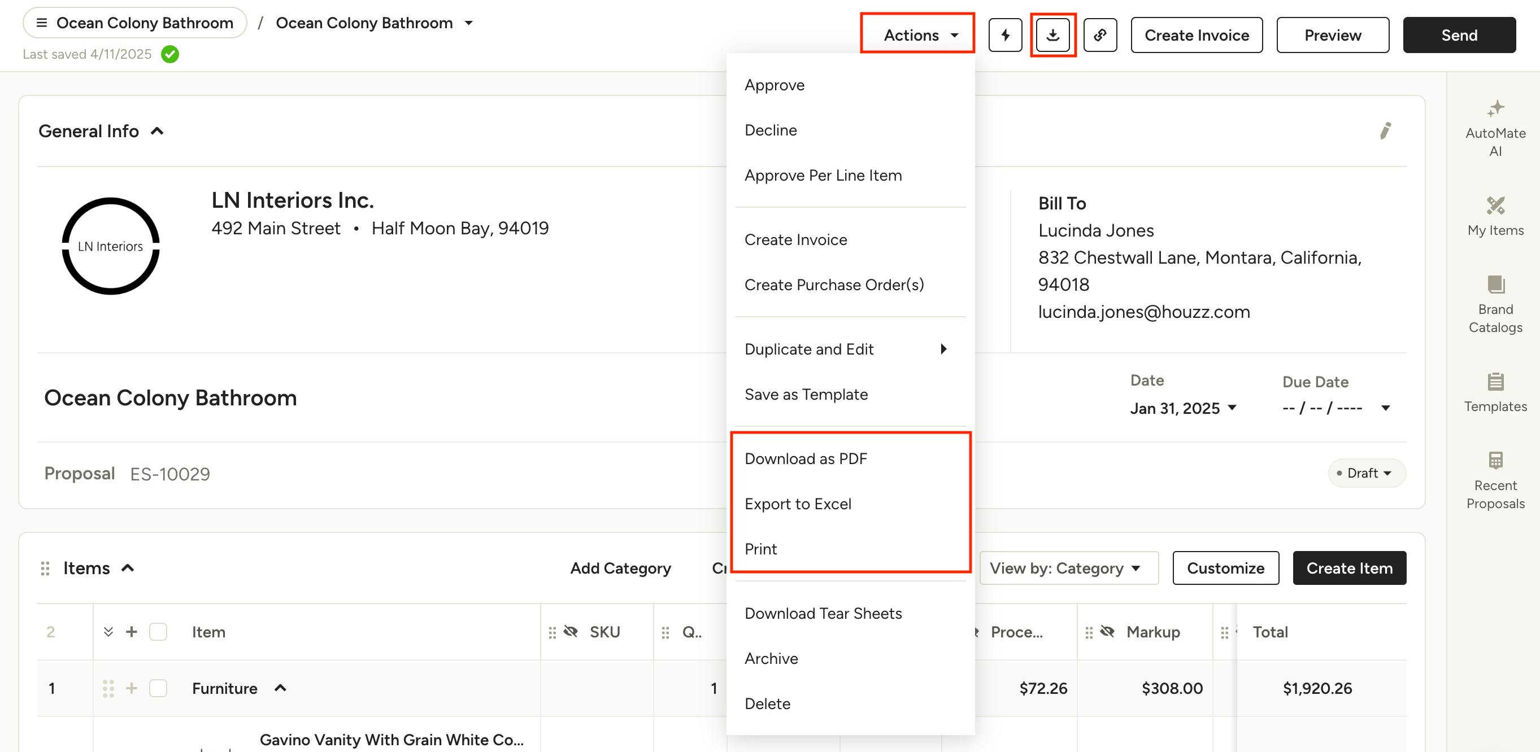Select Download as PDF from Actions menu
Image resolution: width=1540 pixels, height=752 pixels.
805,459
